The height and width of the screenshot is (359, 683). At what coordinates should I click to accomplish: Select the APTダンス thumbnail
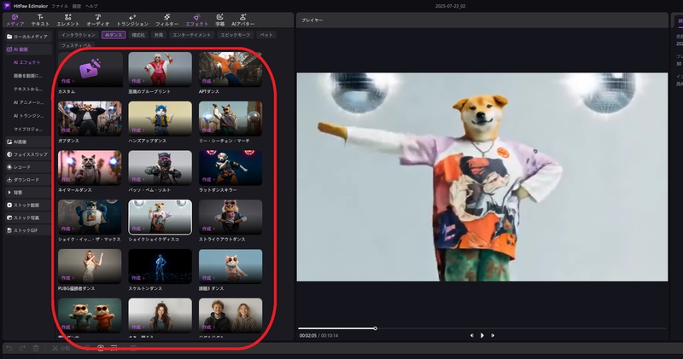231,69
